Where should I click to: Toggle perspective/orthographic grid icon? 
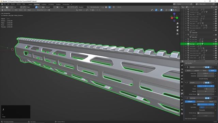point(177,34)
